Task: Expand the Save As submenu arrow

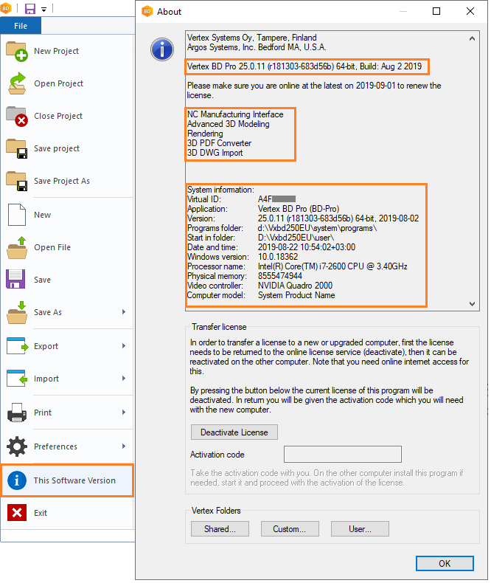Action: point(124,312)
